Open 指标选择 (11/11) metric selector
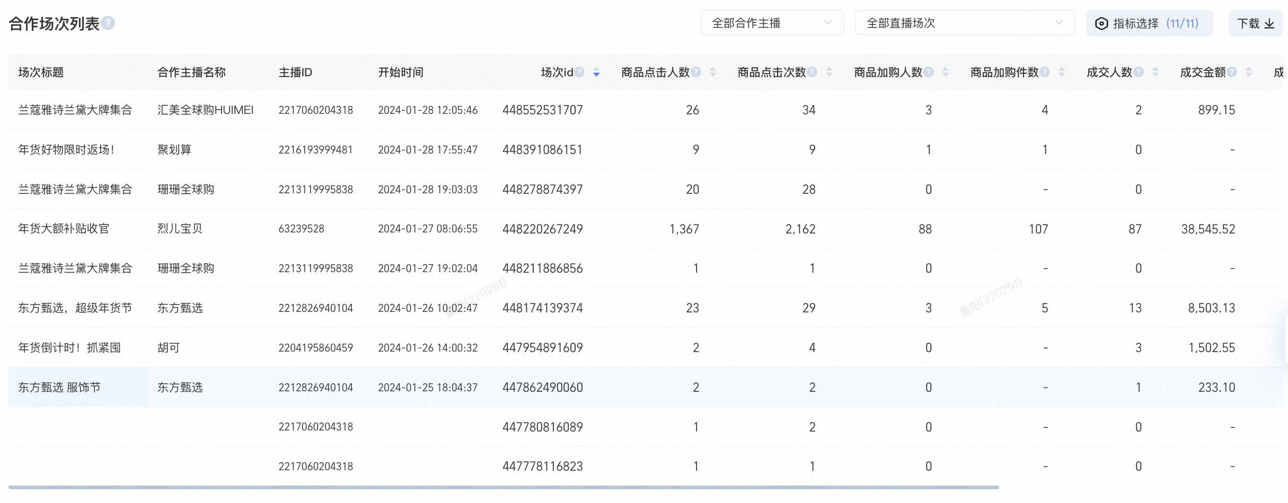Screen dimensions: 1288x503 [x=1149, y=23]
